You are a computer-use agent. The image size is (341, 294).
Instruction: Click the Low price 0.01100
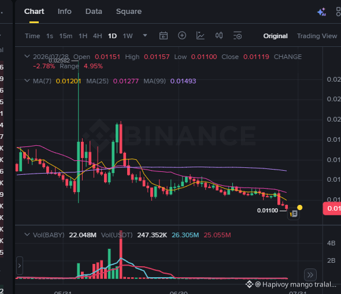pos(204,57)
